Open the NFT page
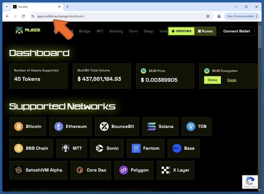264x194 pixels. point(100,31)
